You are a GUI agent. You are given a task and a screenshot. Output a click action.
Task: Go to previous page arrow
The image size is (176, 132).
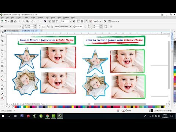click(12, 104)
